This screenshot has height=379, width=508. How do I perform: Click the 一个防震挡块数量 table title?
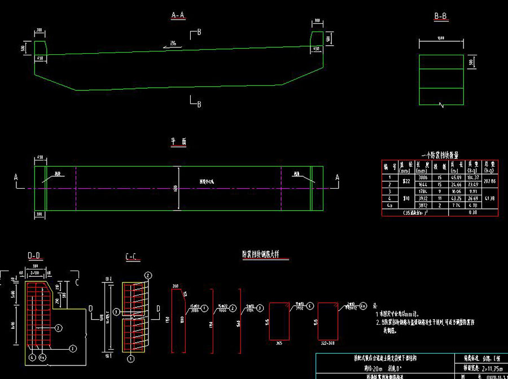pos(440,155)
